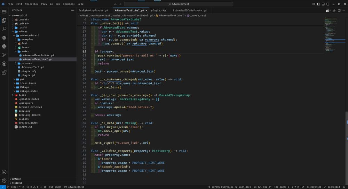
Task: Open the folders icon at the activity bar top
Action: 4,11
